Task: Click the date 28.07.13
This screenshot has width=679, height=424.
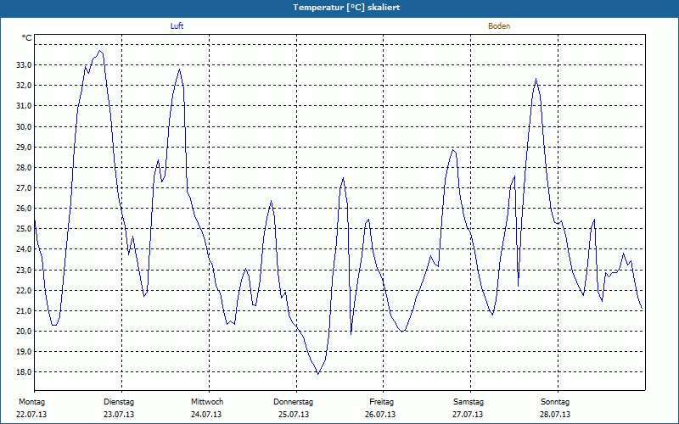Action: (555, 415)
